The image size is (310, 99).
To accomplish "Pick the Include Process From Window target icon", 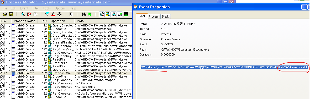I will tap(59, 14).
